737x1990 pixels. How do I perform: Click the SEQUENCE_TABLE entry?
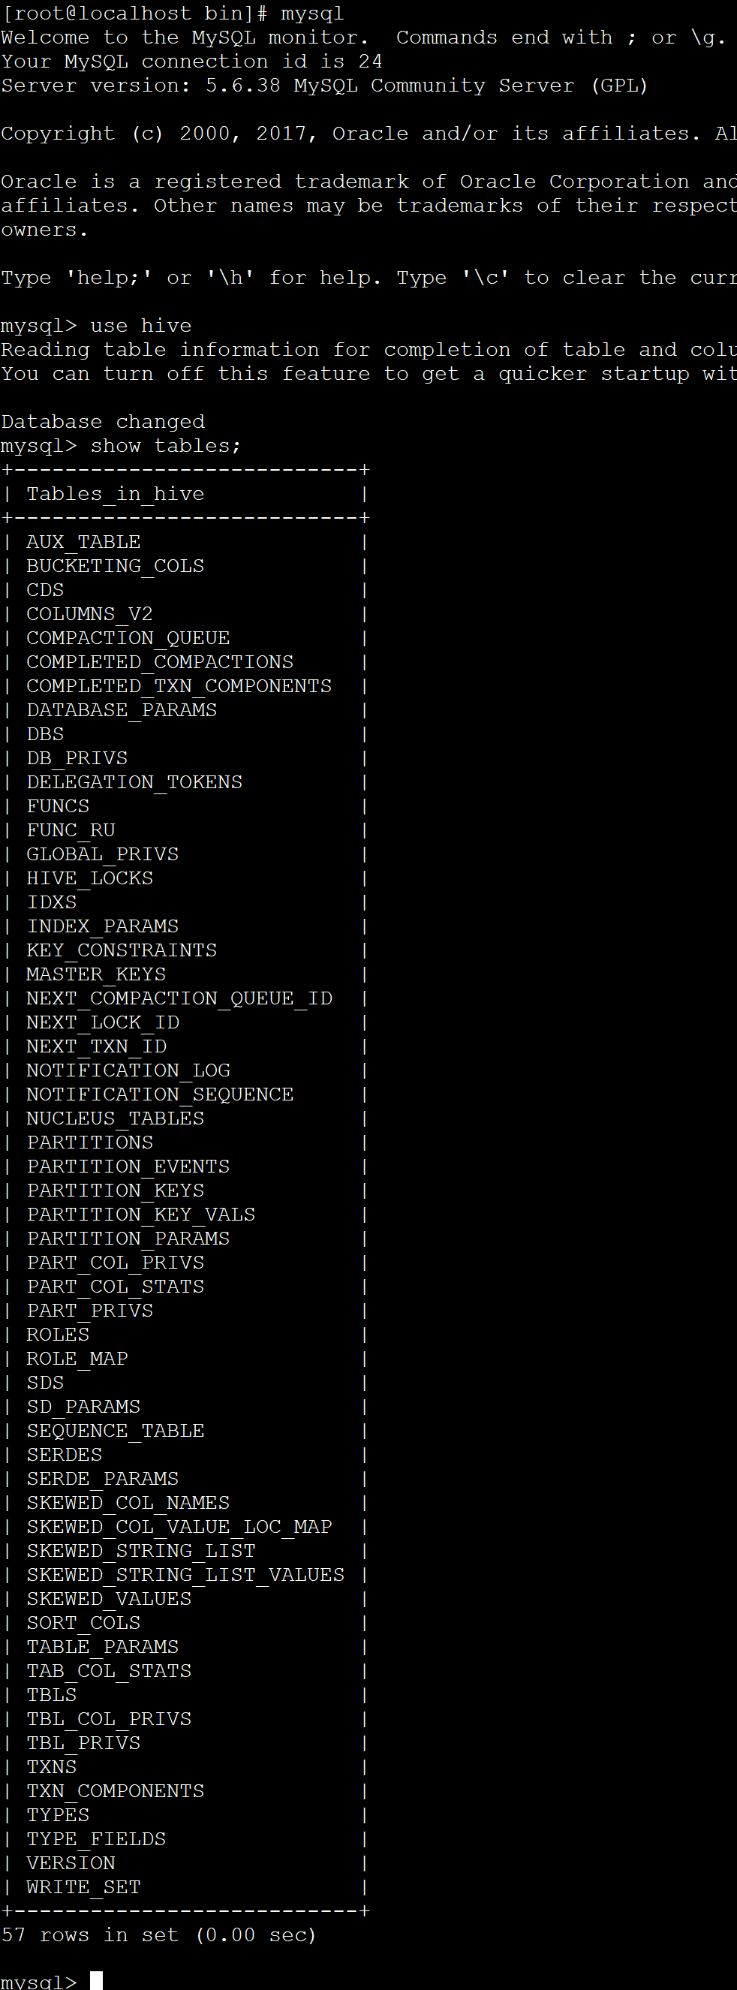[x=116, y=1431]
